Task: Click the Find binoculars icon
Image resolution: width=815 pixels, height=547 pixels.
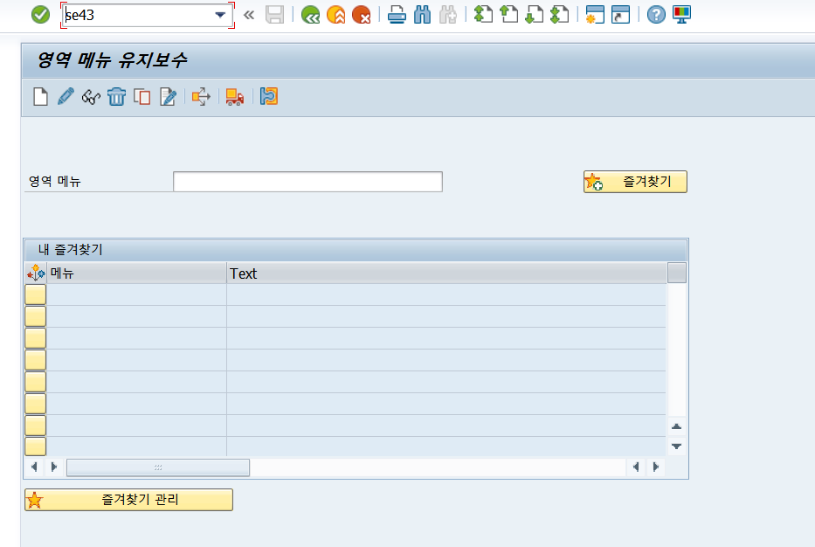Action: 422,15
